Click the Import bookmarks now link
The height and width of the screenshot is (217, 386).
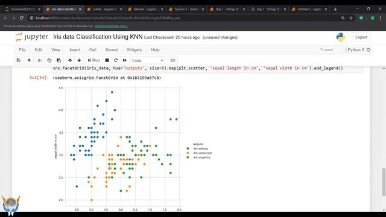point(111,26)
